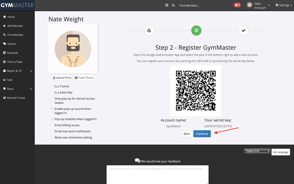Open the English (US) language dropdown
The width and height of the screenshot is (294, 184).
pos(257,151)
